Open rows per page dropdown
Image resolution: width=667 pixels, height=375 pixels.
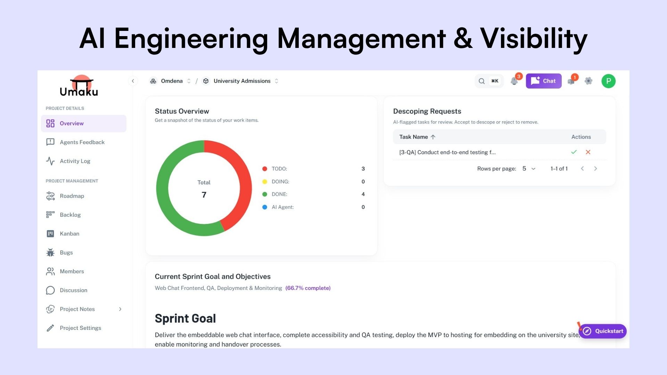coord(529,169)
